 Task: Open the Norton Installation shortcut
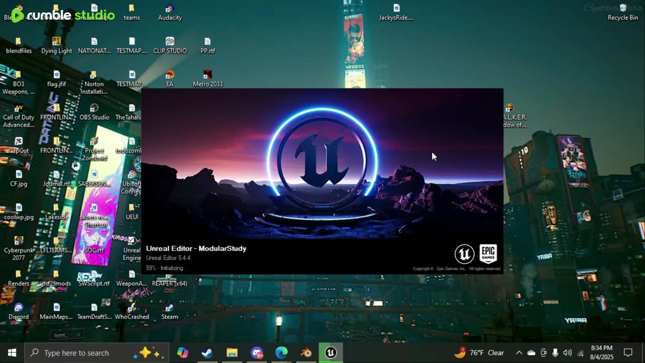click(94, 83)
